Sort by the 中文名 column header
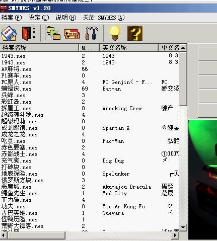Viewport: 217px width, 241px height. 169,48
